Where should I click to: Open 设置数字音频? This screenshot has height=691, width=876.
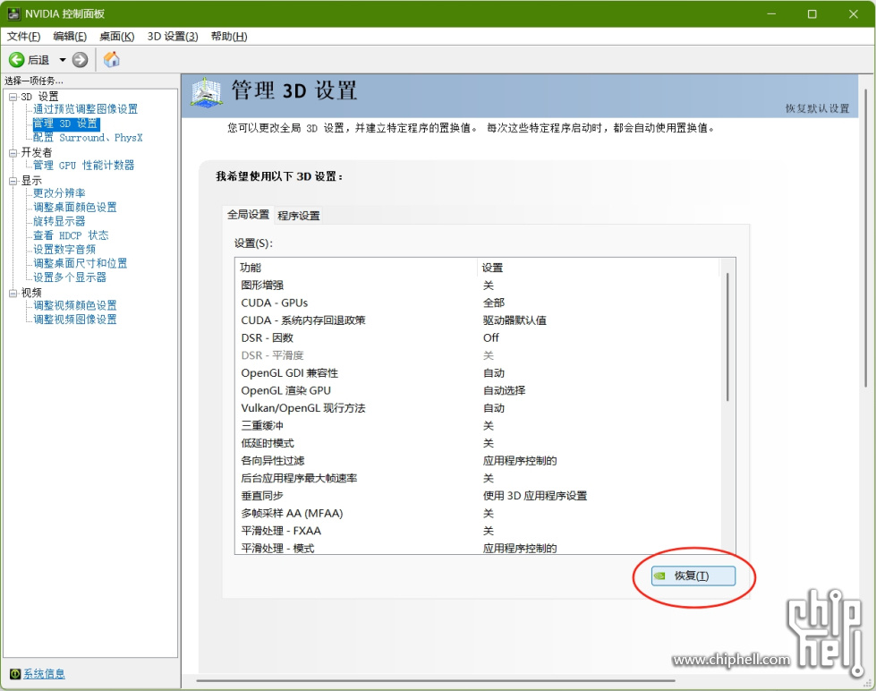click(64, 250)
